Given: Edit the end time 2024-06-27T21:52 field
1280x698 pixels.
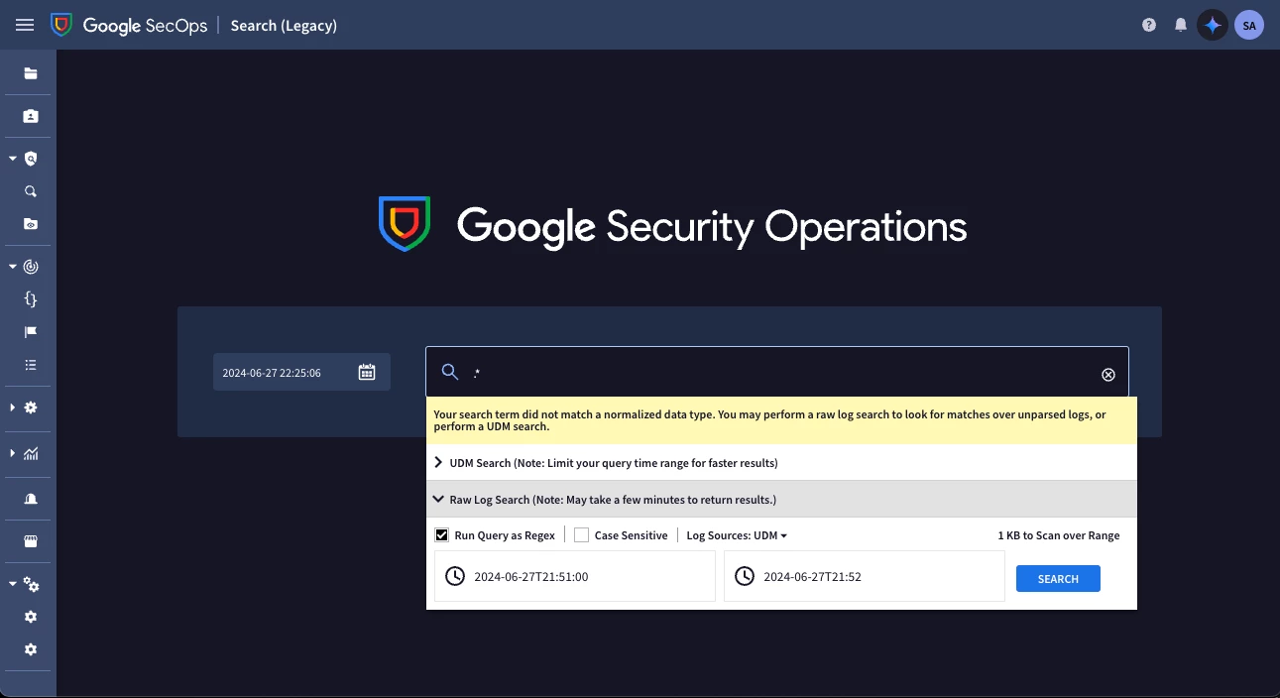Looking at the screenshot, I should tap(865, 576).
